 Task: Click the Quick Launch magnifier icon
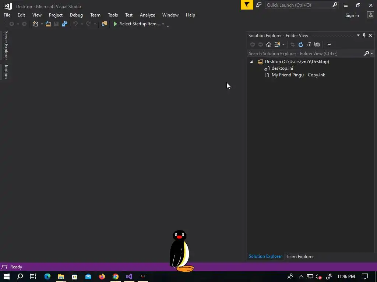pyautogui.click(x=335, y=5)
